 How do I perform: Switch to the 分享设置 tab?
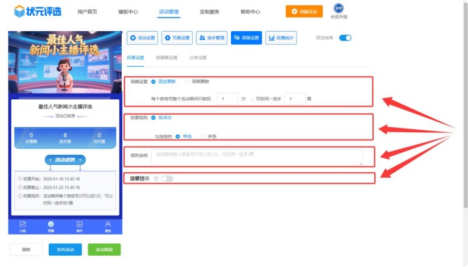pos(198,57)
